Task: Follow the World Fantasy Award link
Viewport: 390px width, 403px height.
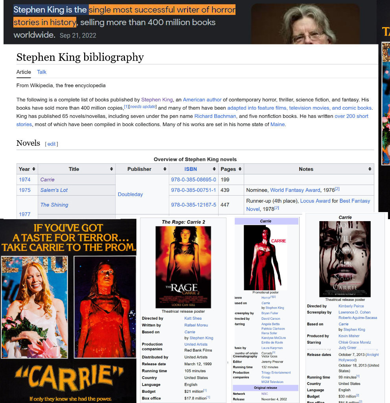Action: [x=295, y=190]
